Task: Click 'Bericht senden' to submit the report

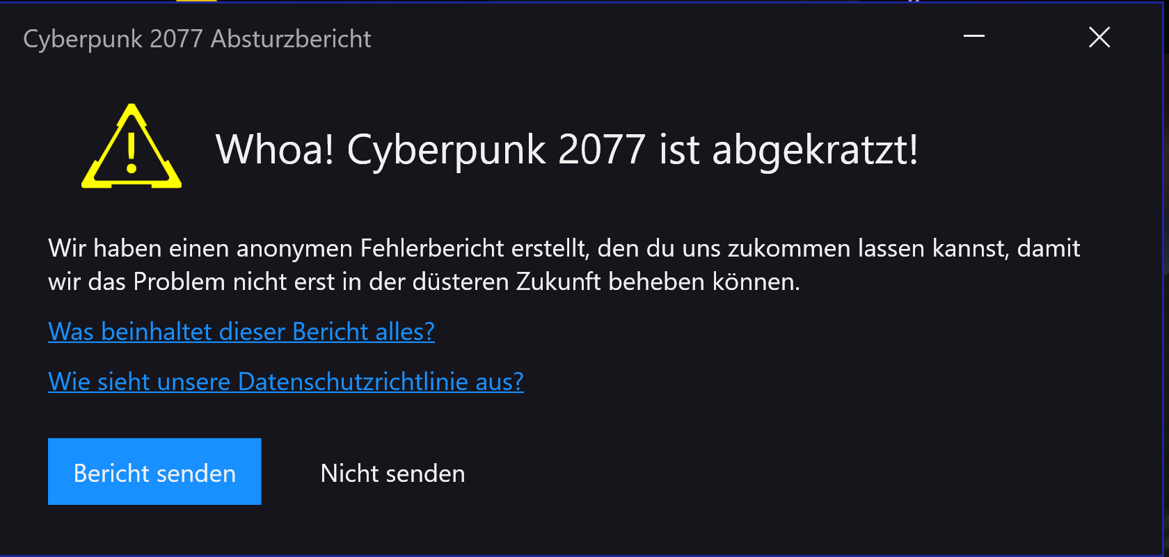Action: [x=154, y=471]
